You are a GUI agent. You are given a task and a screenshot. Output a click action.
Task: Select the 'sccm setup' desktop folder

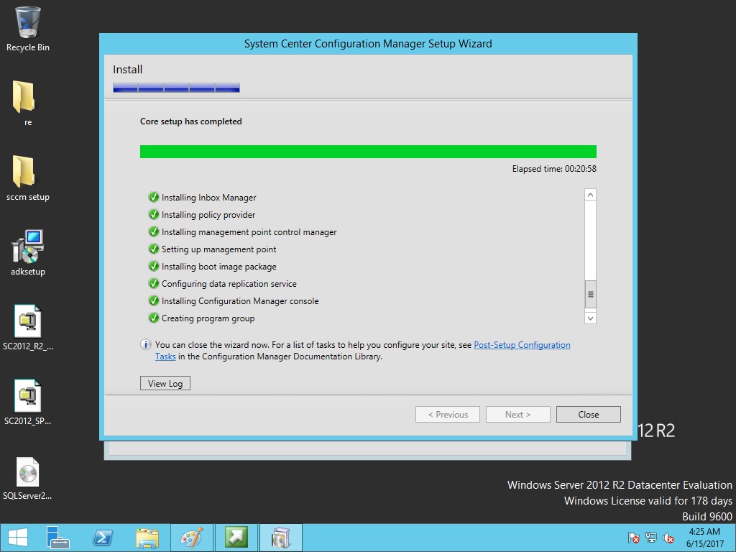(x=28, y=173)
